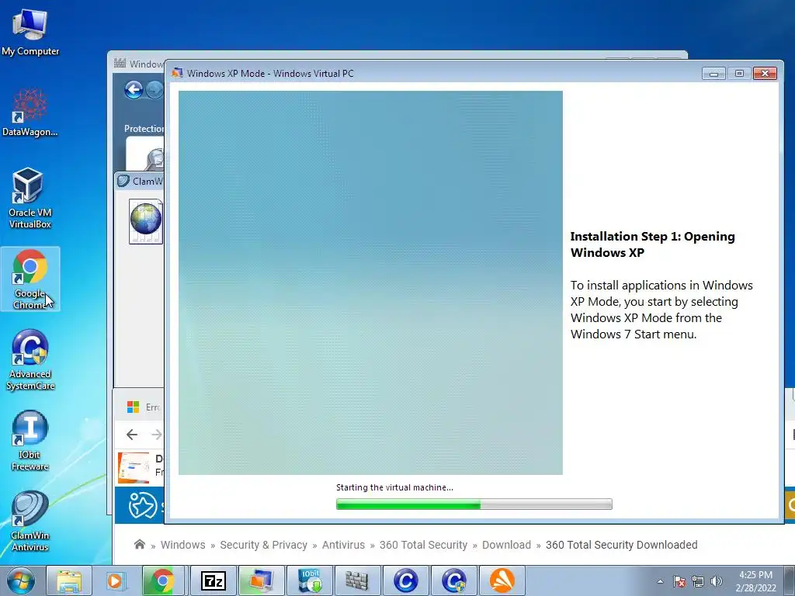The height and width of the screenshot is (596, 795).
Task: Open the network tray icon
Action: pos(698,581)
